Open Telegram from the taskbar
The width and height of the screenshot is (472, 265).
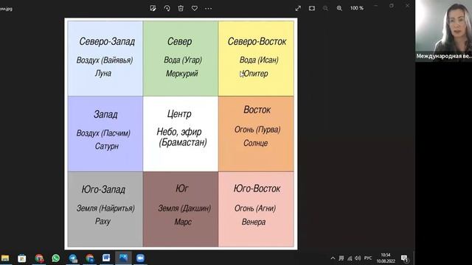tap(73, 258)
